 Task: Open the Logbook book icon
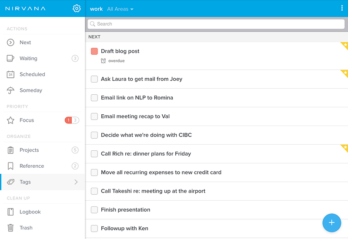[x=11, y=212]
